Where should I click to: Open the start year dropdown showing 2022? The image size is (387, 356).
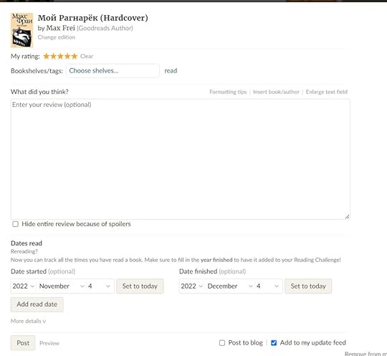coord(24,286)
